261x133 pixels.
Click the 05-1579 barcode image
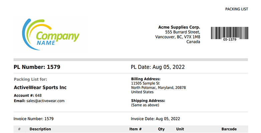[x=230, y=34]
